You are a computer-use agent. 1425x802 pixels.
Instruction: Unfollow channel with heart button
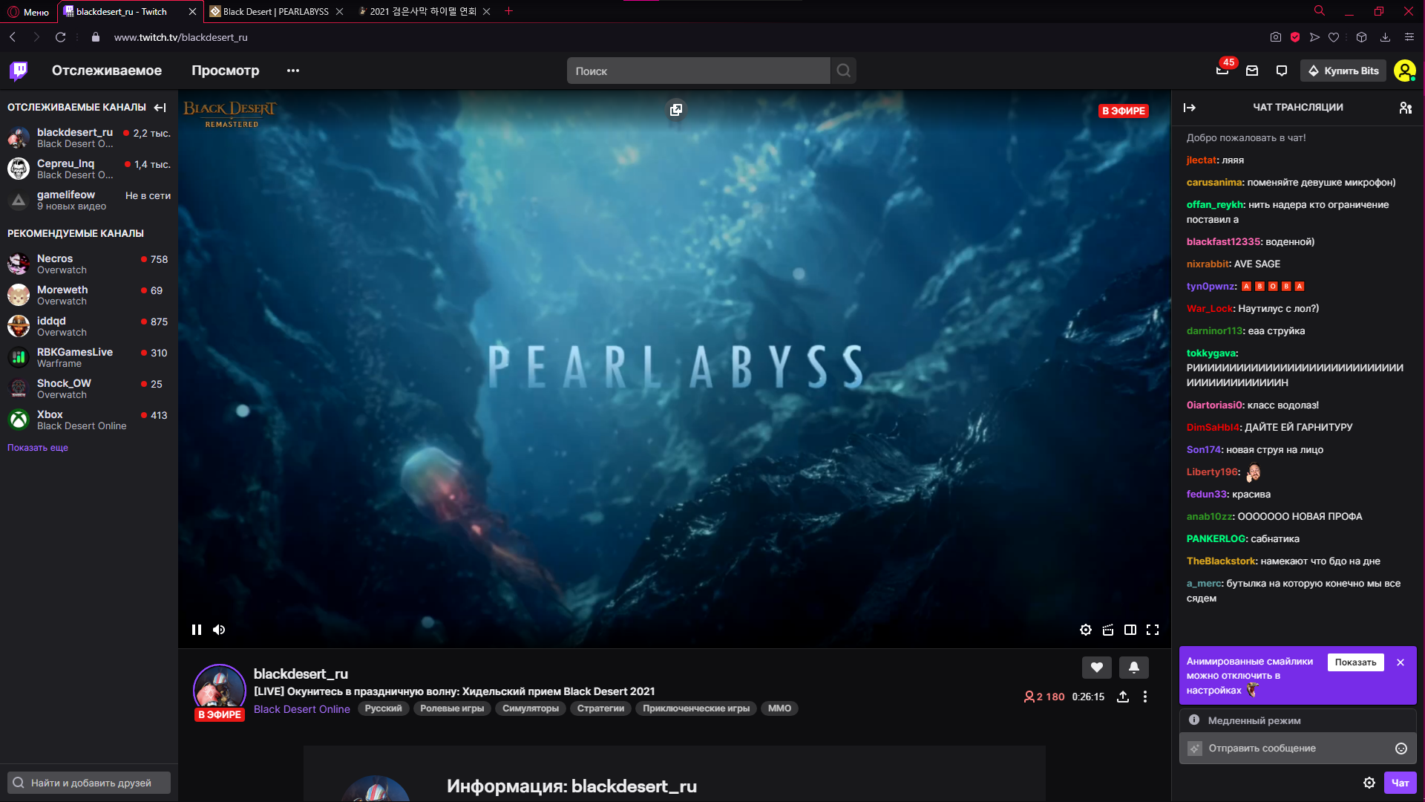pyautogui.click(x=1097, y=668)
